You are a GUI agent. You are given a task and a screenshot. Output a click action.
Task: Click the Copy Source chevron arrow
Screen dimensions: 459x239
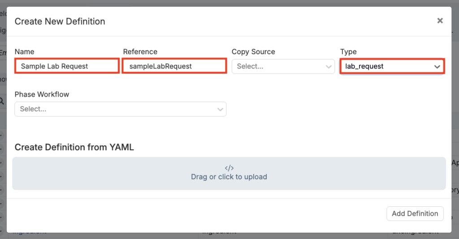329,67
